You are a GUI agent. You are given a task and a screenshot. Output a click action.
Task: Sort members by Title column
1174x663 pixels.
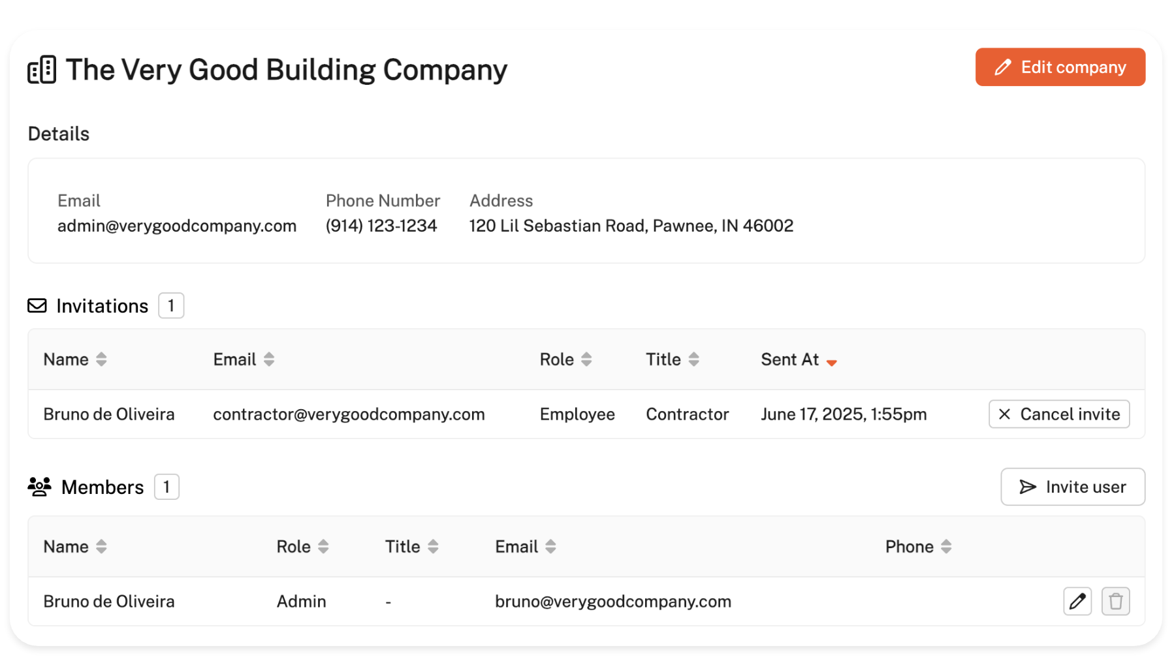pyautogui.click(x=433, y=547)
